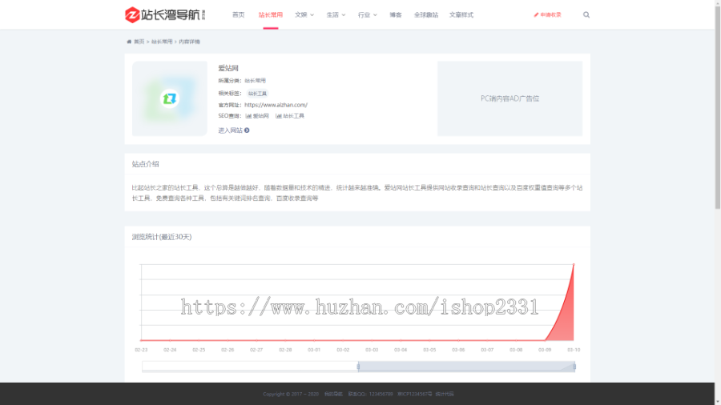Select 站长常用 navigation tab

click(271, 14)
